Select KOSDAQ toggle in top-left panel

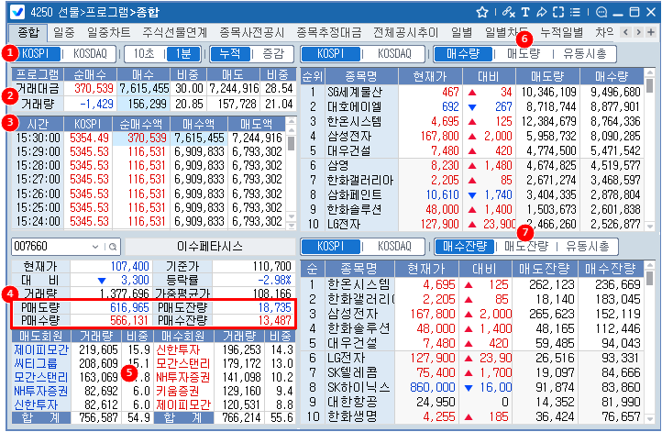tap(90, 54)
